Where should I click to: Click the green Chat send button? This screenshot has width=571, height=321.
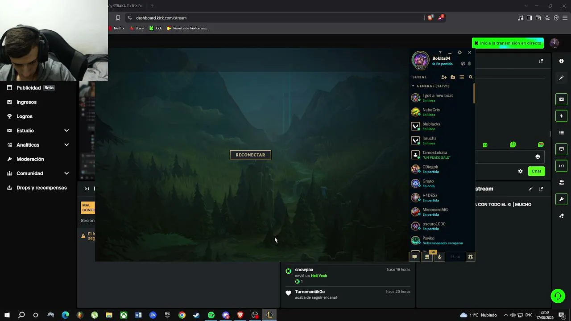536,171
